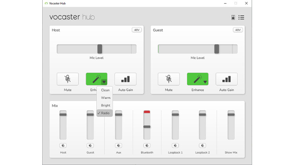Image resolution: width=294 pixels, height=165 pixels.
Task: Click Bluetooth mix fader handle
Action: pos(147,127)
